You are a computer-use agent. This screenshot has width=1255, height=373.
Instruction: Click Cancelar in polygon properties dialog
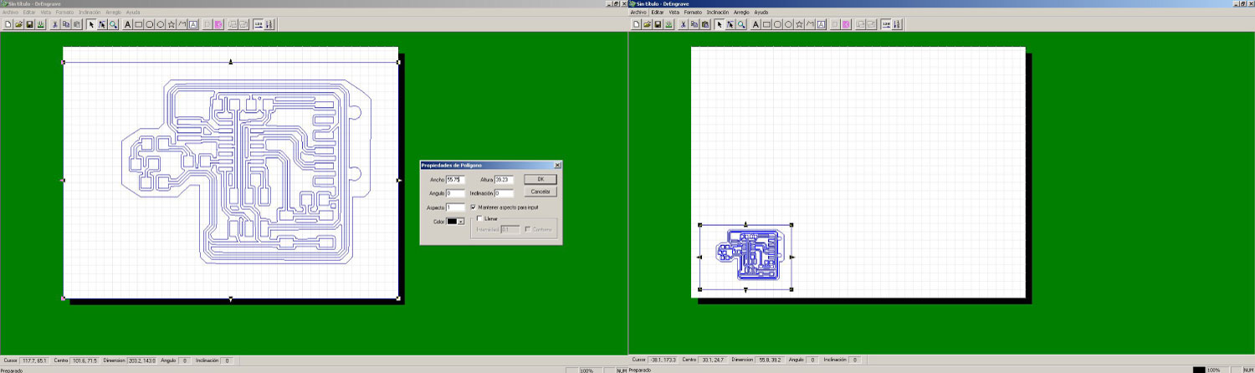pyautogui.click(x=540, y=192)
